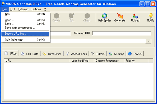Switch to the Filters tab

click(98, 54)
